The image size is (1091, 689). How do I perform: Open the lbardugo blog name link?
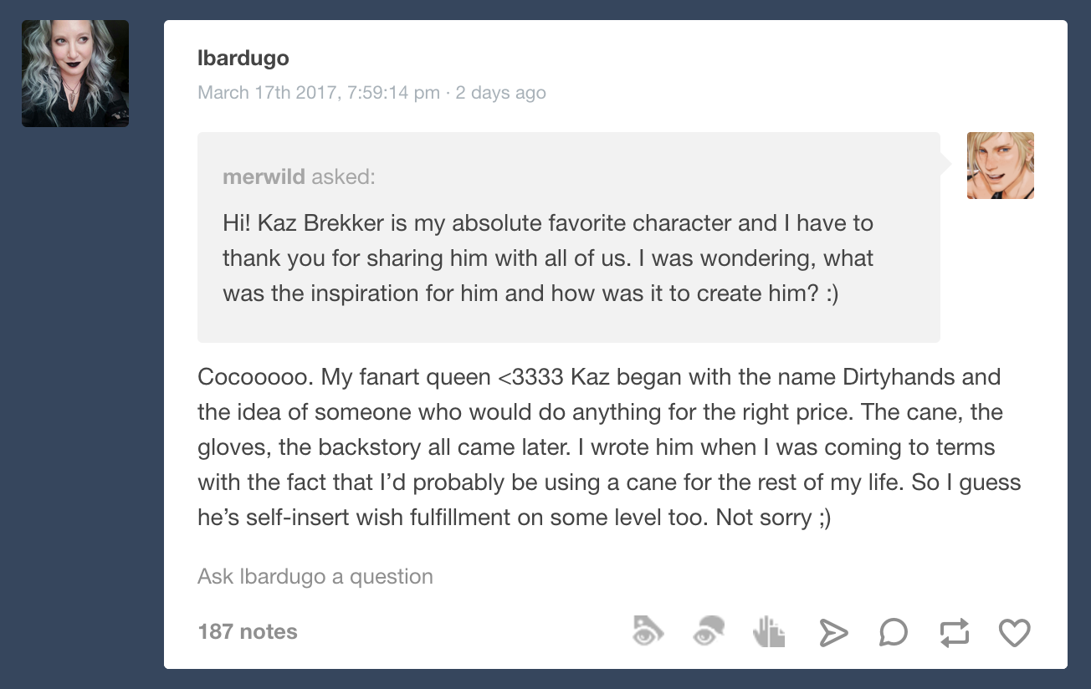243,59
